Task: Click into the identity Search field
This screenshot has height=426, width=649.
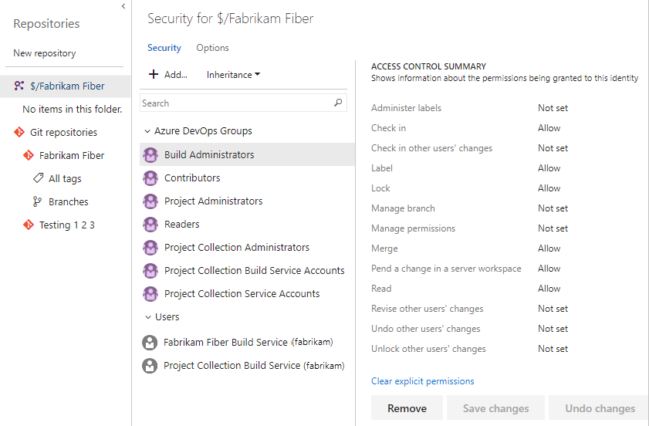Action: [235, 103]
